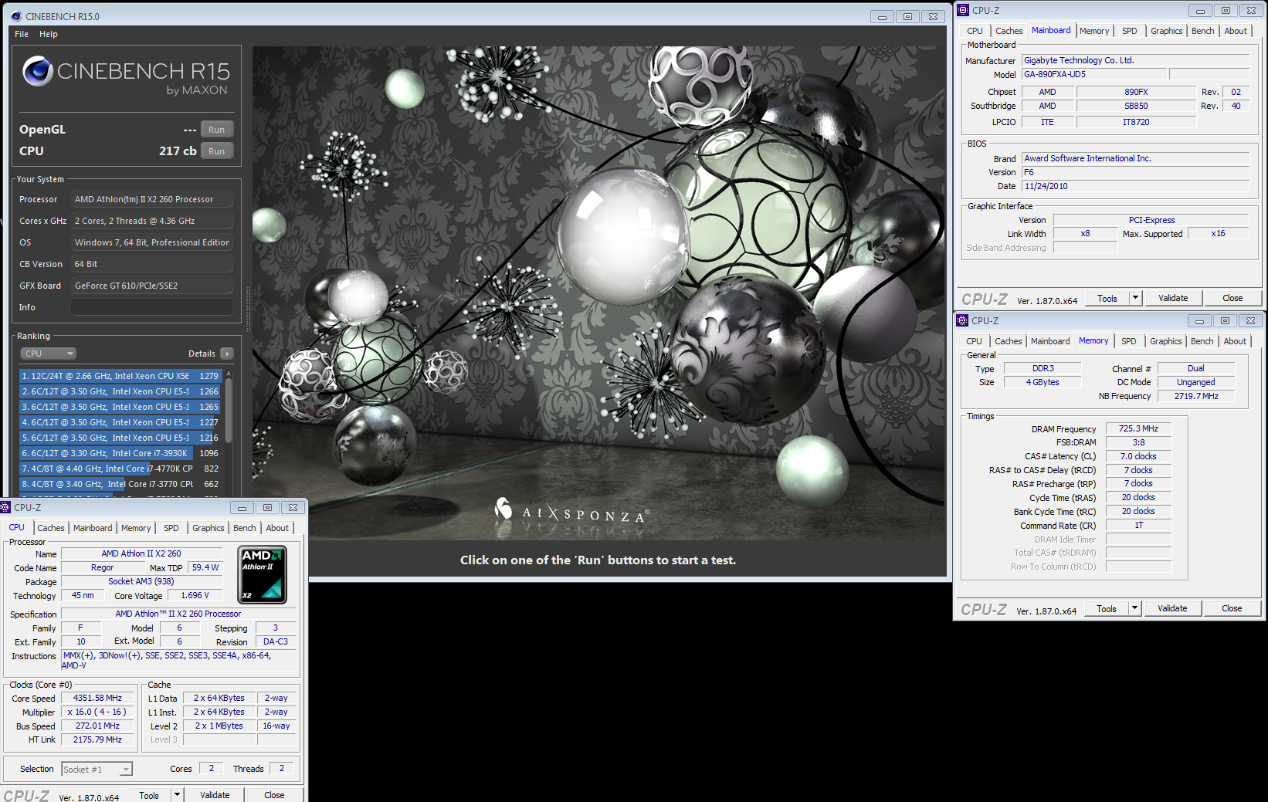The image size is (1268, 802).
Task: Open the Socket #1 selection dropdown
Action: [97, 770]
